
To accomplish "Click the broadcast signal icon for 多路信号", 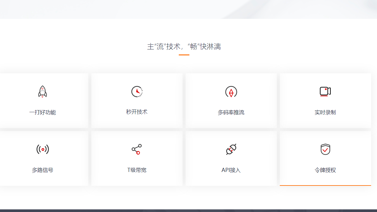I will click(x=42, y=149).
